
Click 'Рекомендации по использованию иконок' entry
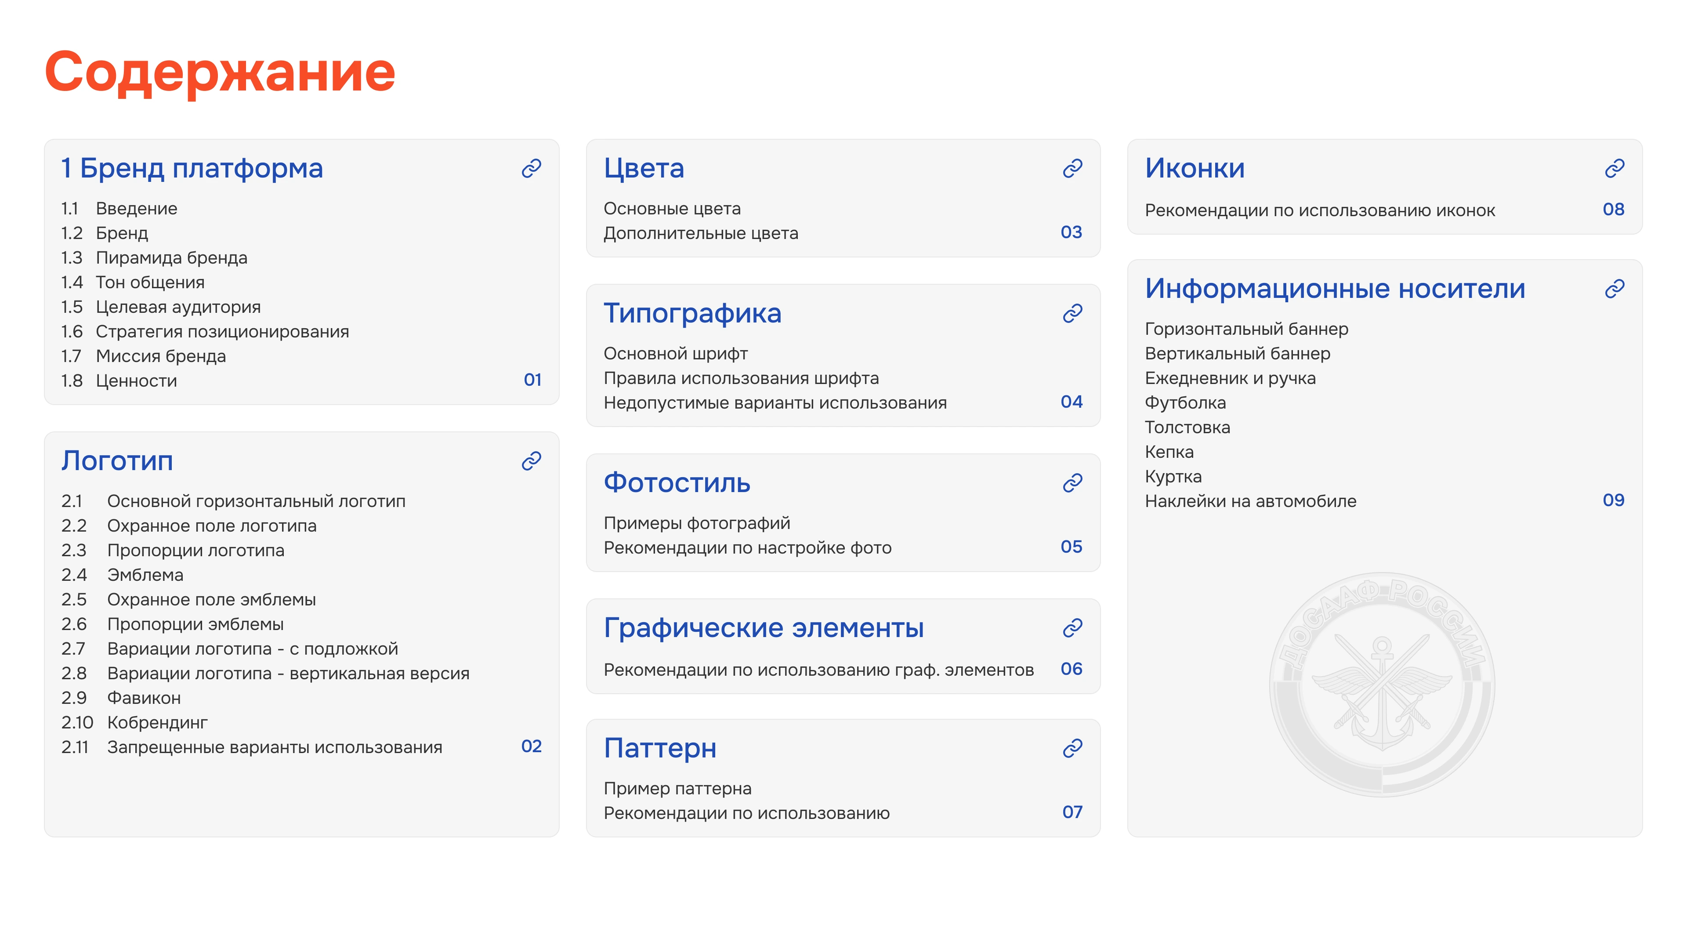(1320, 211)
